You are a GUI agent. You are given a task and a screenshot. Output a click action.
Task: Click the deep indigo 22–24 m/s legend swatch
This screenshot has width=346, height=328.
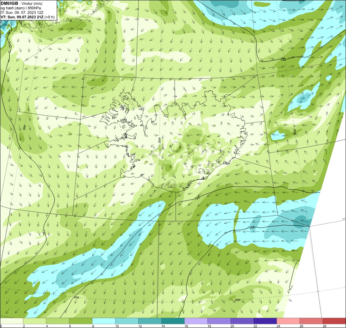[265, 321]
